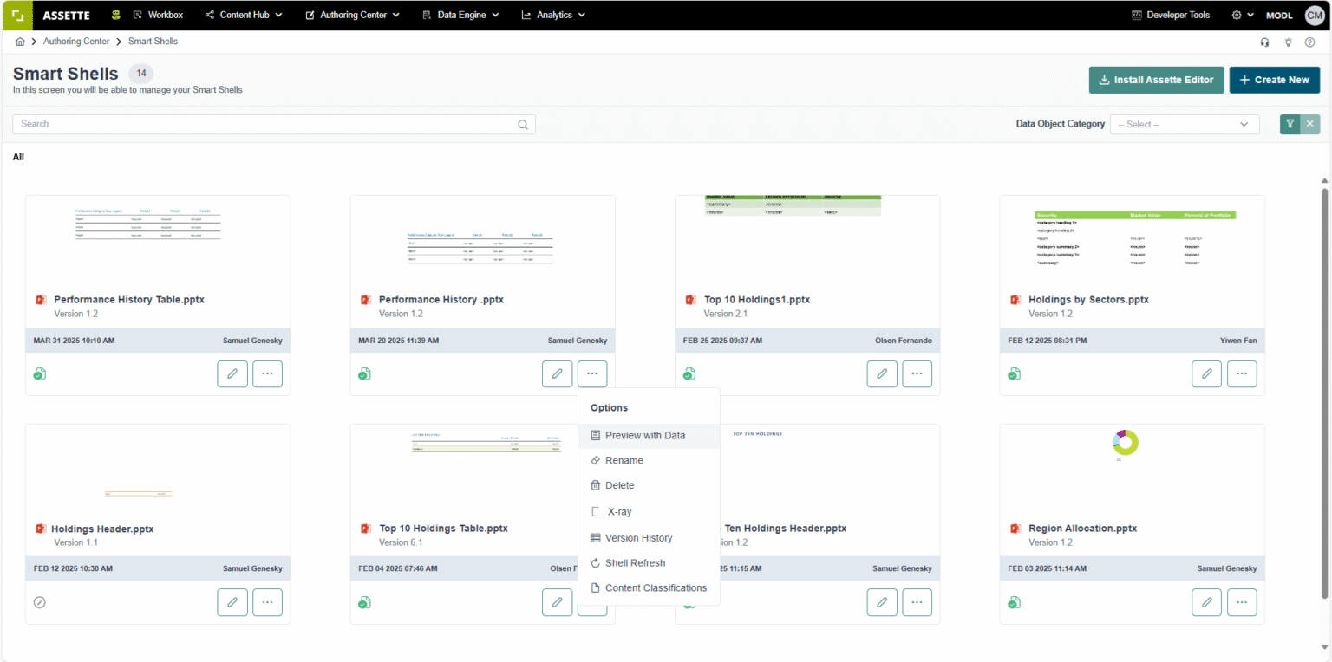Click the home icon in breadcrumb

[20, 42]
